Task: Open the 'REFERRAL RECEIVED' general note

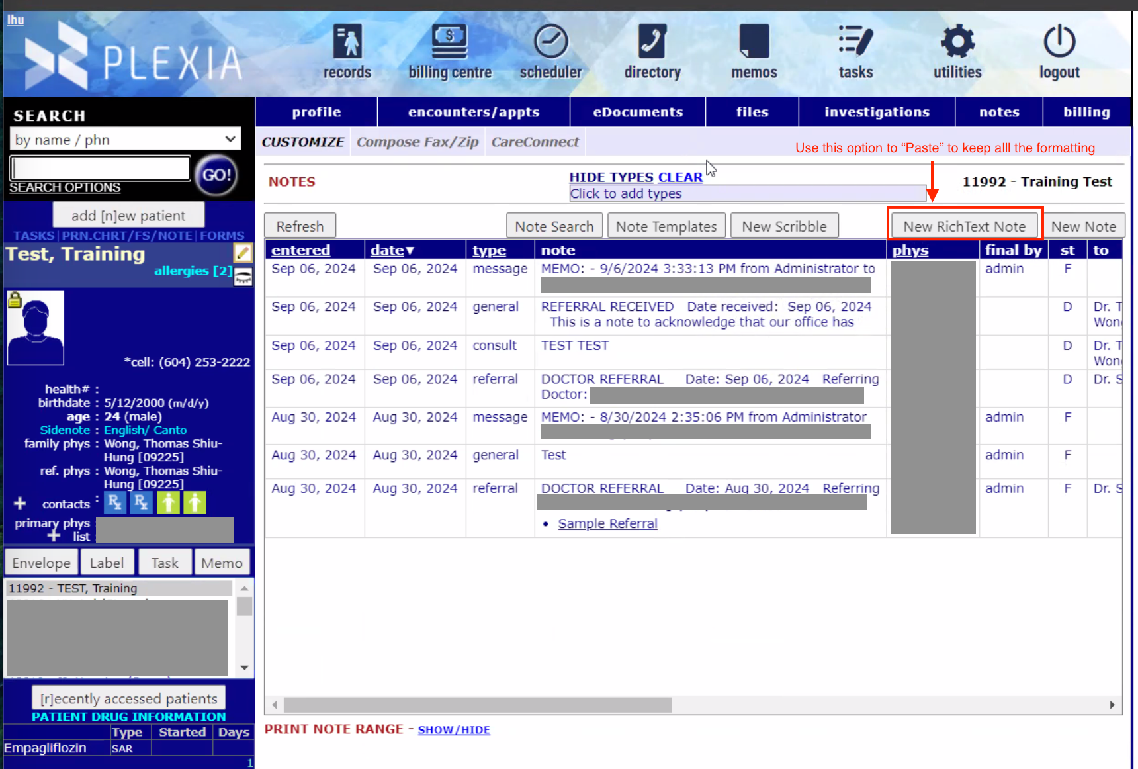Action: tap(707, 314)
